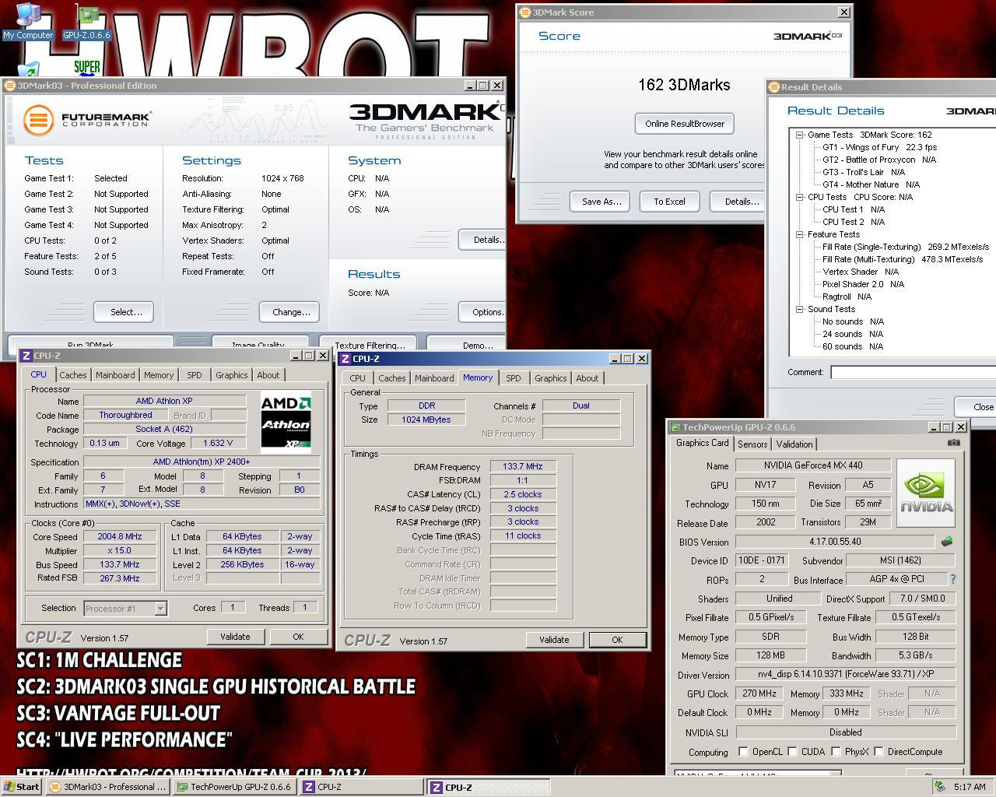Click the AMD Athlon XP logo in CPU-Z
Screen dimensions: 996x797
pos(286,421)
